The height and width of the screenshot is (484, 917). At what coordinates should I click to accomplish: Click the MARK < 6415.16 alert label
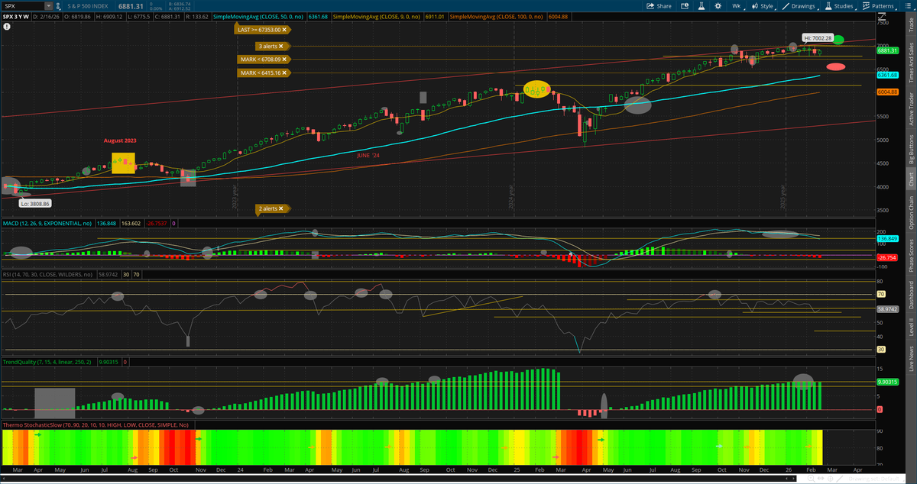tap(261, 73)
